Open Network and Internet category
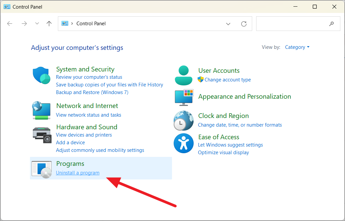Screen dimensions: 345x221 [87, 106]
